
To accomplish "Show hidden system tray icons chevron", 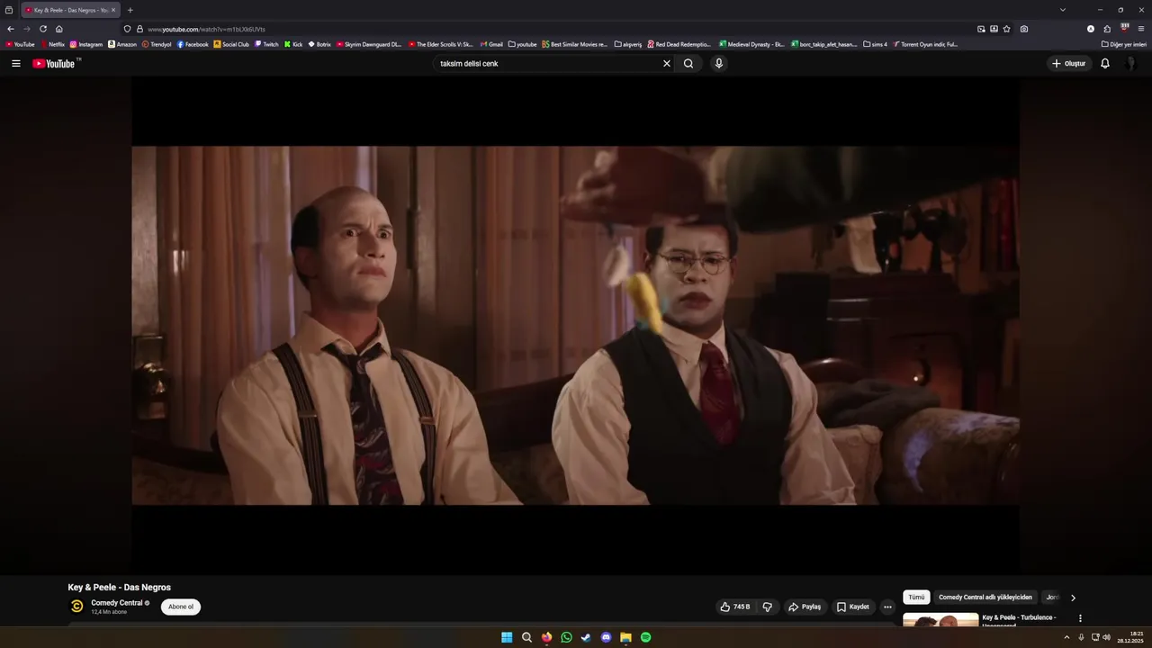I will [x=1066, y=637].
